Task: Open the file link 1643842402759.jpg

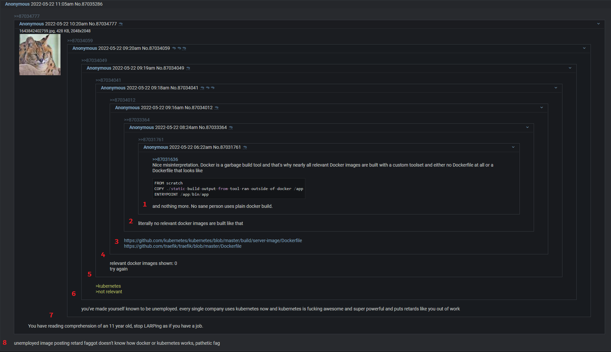Action: coord(37,31)
